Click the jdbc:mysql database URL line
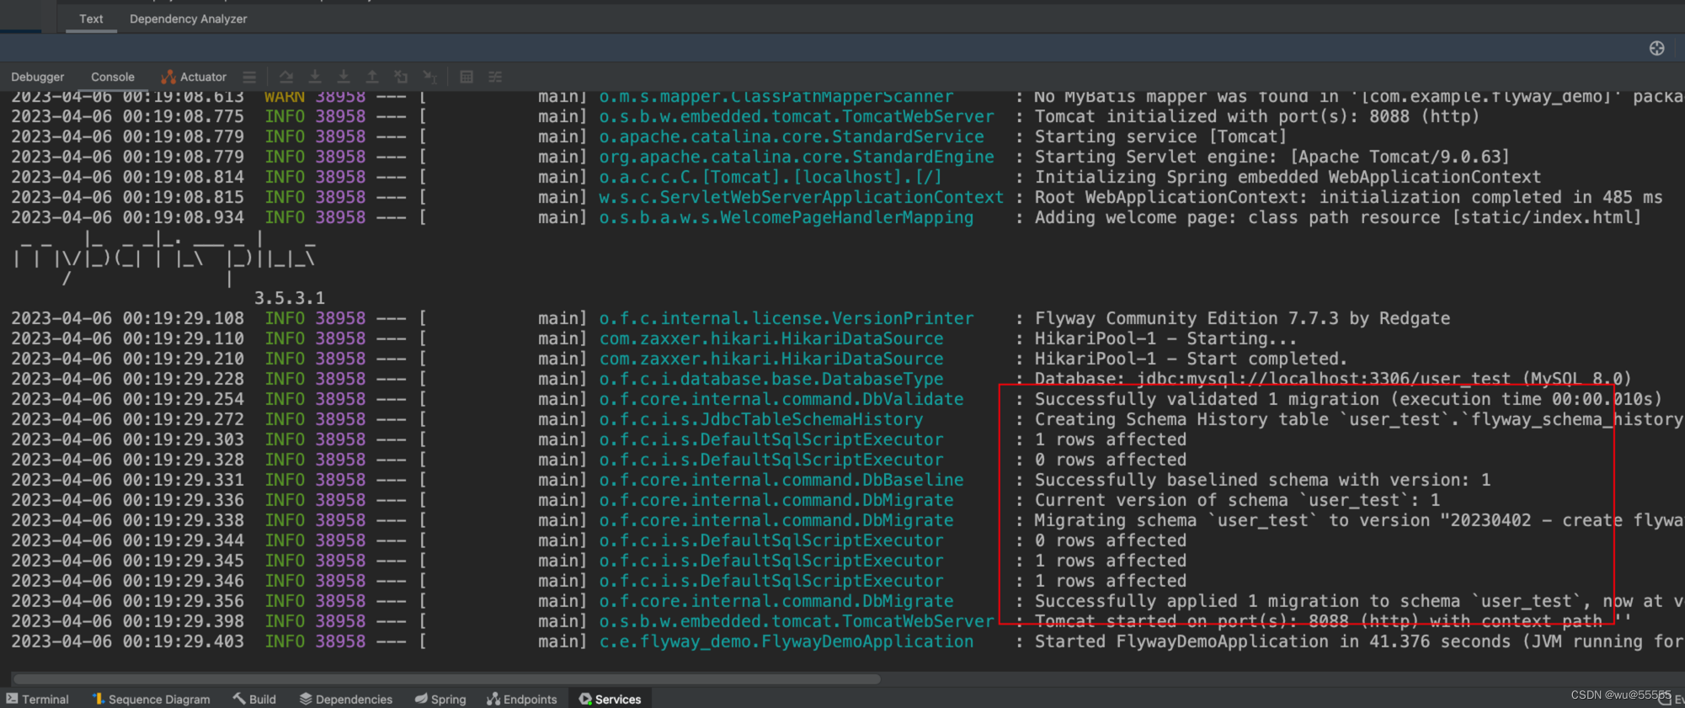 click(1333, 379)
